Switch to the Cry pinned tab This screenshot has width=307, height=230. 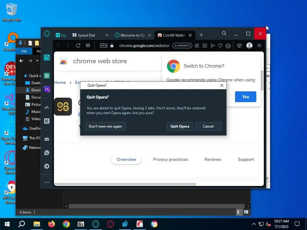[x=61, y=35]
